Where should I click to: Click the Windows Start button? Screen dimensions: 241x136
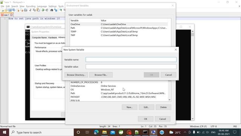coord(5,132)
